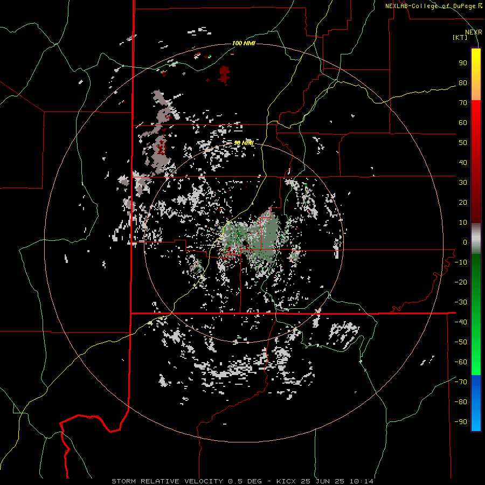Screen dimensions: 485x485
Task: Select the -30 value on velocity scale
Action: (461, 302)
